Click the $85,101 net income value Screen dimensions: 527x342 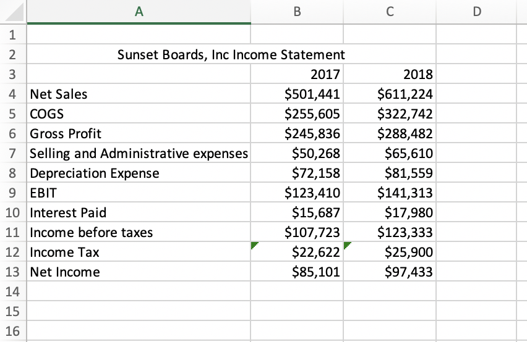297,272
